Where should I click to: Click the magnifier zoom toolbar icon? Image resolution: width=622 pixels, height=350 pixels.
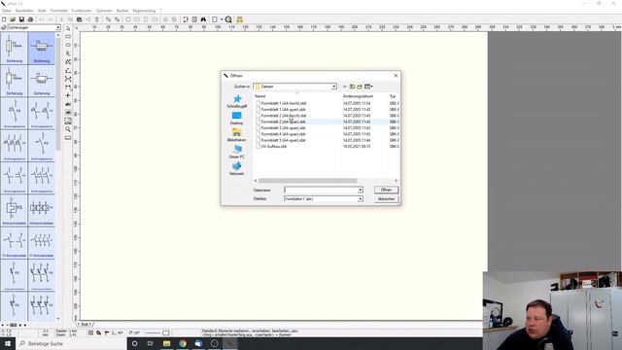[x=228, y=19]
